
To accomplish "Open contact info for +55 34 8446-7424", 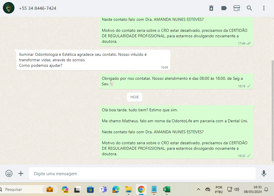I will coord(38,8).
